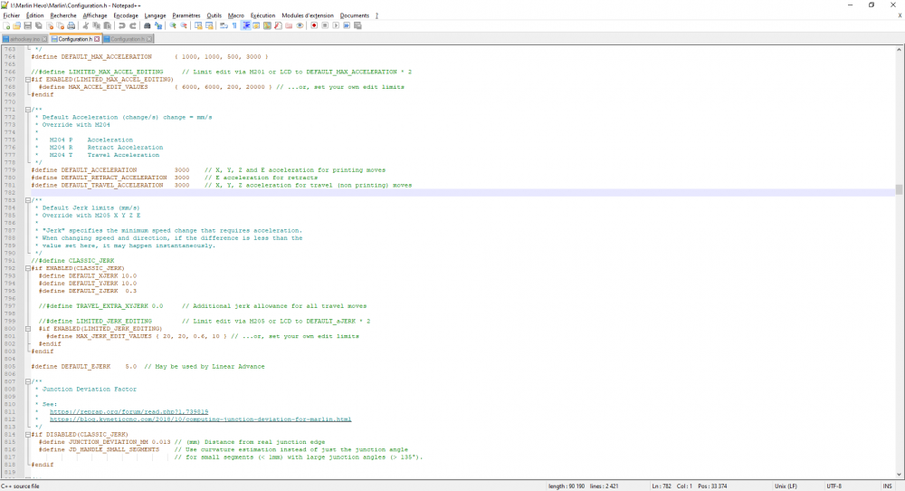The width and height of the screenshot is (905, 491).
Task: Click the vertical scrollbar thumb
Action: click(x=899, y=189)
